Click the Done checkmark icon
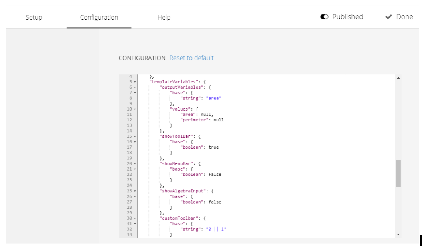424x248 pixels. tap(389, 17)
